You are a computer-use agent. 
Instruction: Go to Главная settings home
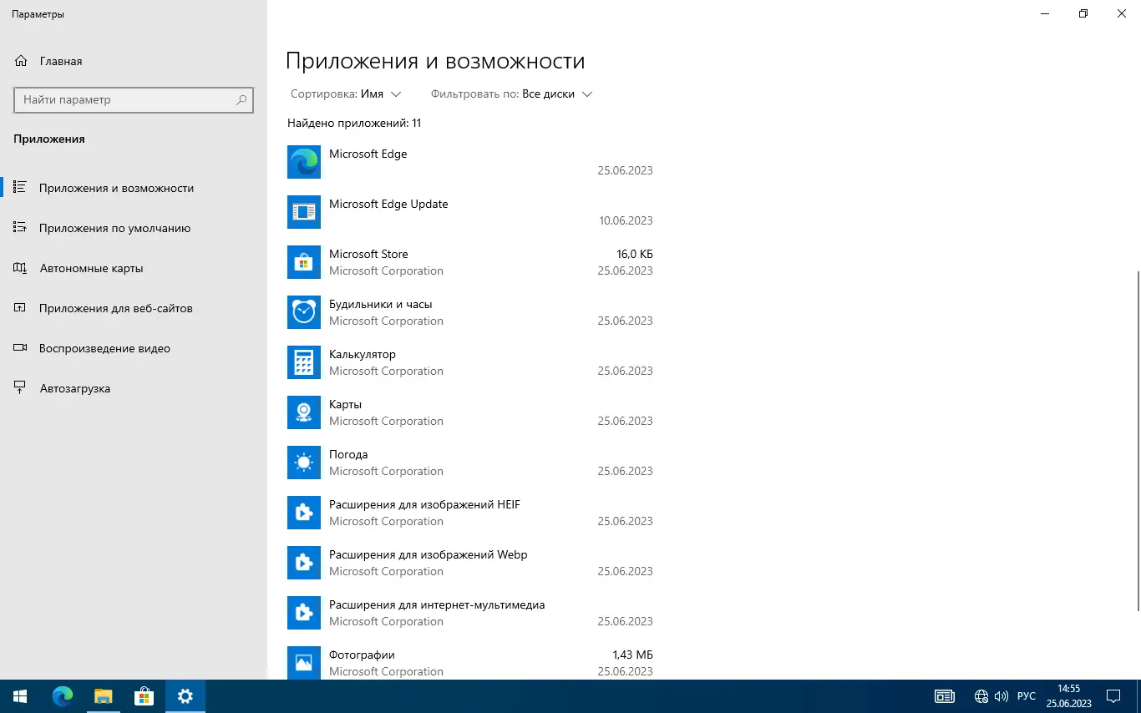pyautogui.click(x=134, y=61)
